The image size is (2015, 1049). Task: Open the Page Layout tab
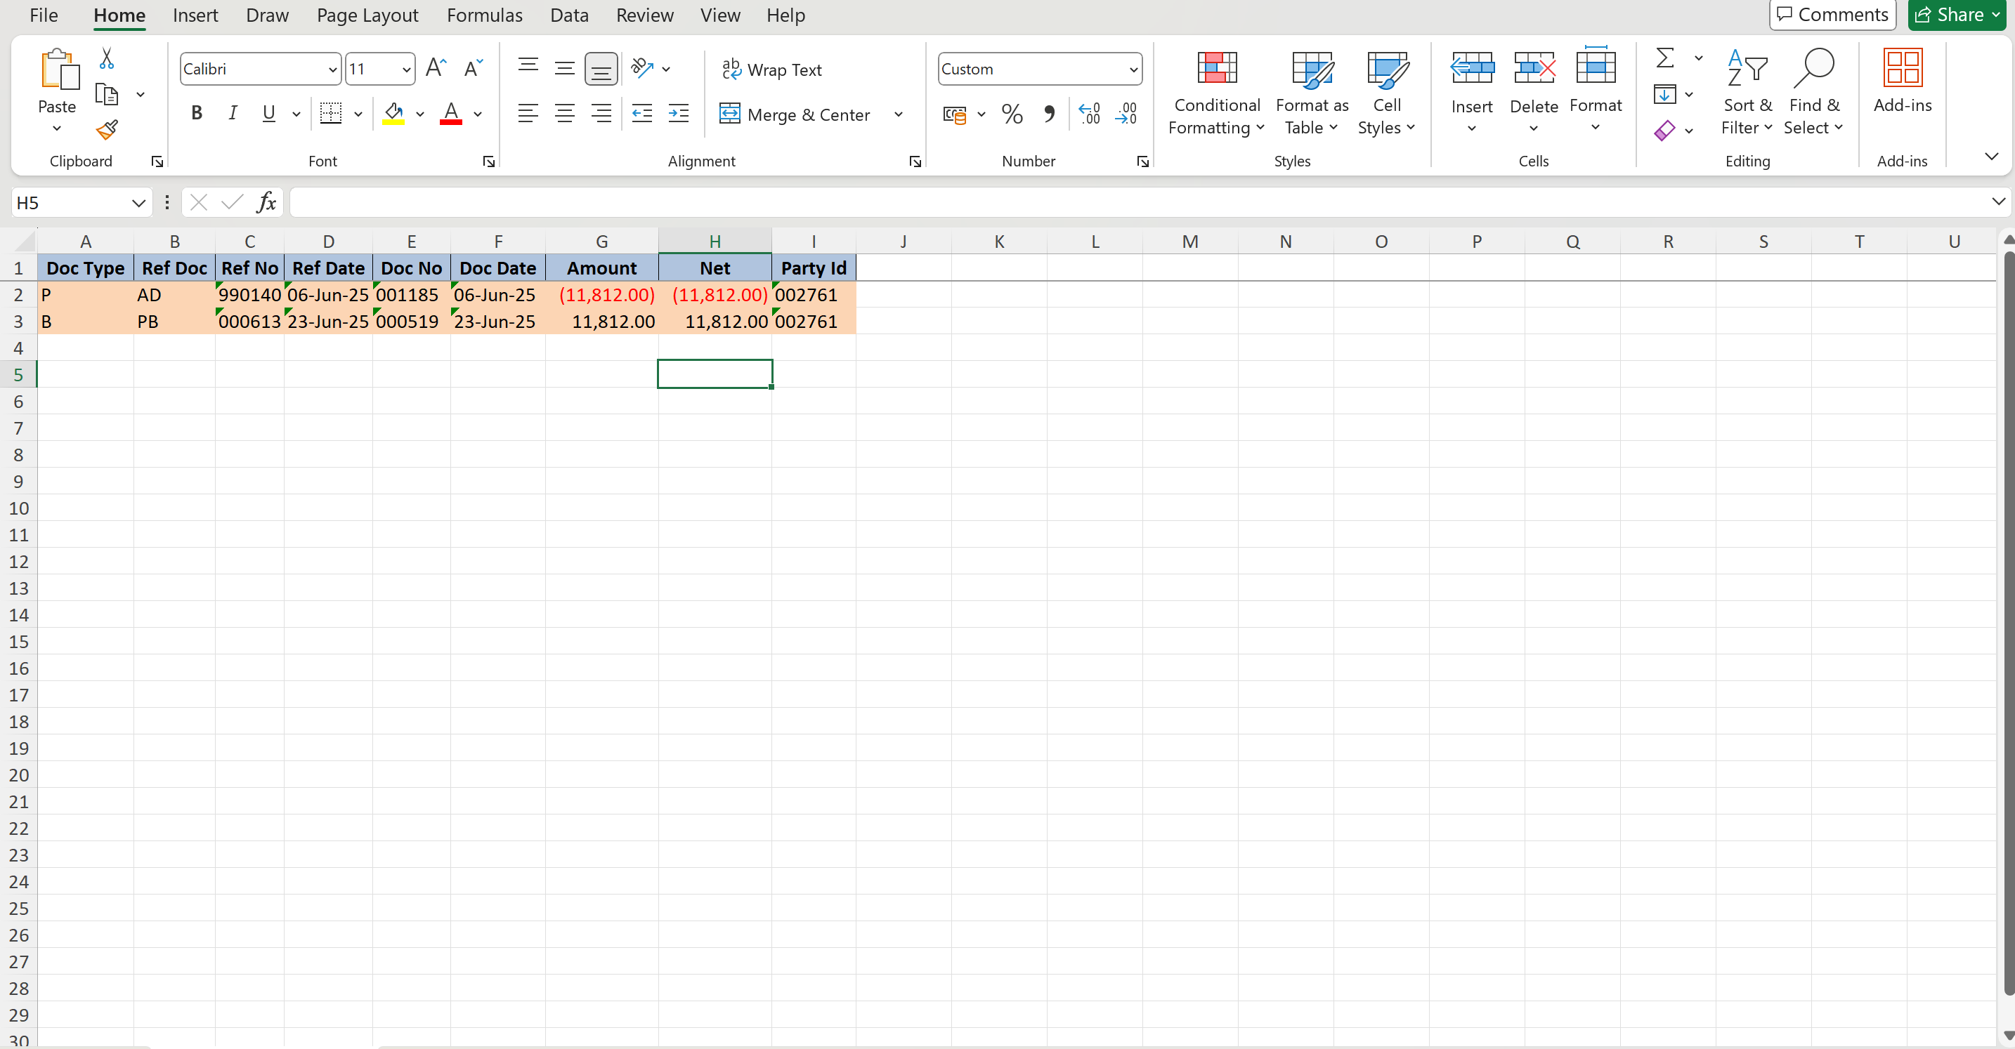[367, 15]
